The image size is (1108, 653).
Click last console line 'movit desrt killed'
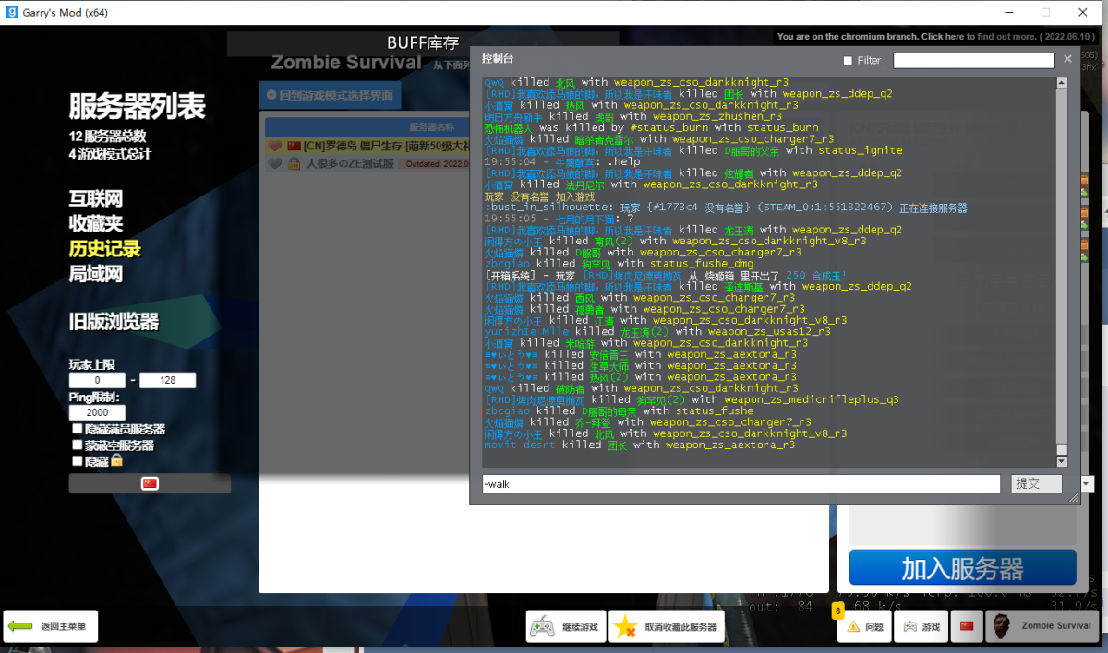click(639, 445)
